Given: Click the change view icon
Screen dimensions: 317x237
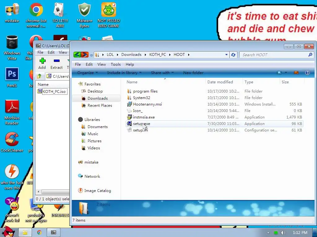Looking at the screenshot, I should click(279, 73).
